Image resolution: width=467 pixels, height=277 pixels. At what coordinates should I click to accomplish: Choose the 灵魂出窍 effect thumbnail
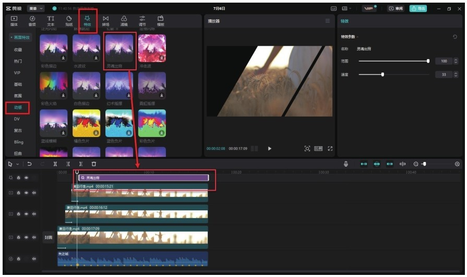click(119, 48)
